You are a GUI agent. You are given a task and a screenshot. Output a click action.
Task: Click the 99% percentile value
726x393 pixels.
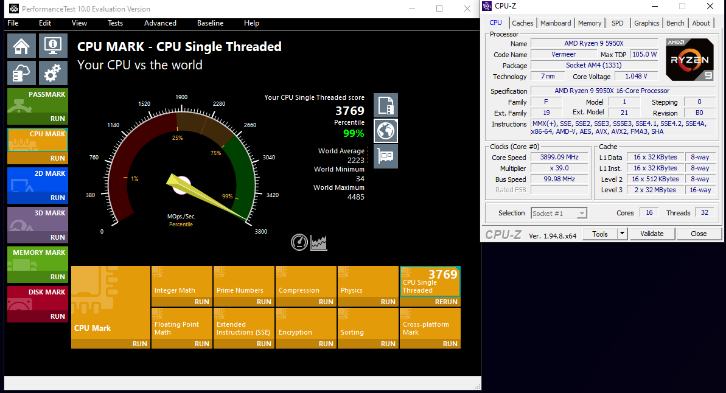[354, 134]
